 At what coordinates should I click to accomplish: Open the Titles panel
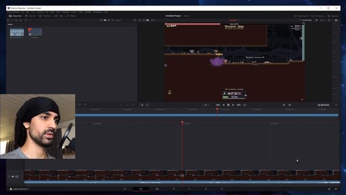point(59,16)
